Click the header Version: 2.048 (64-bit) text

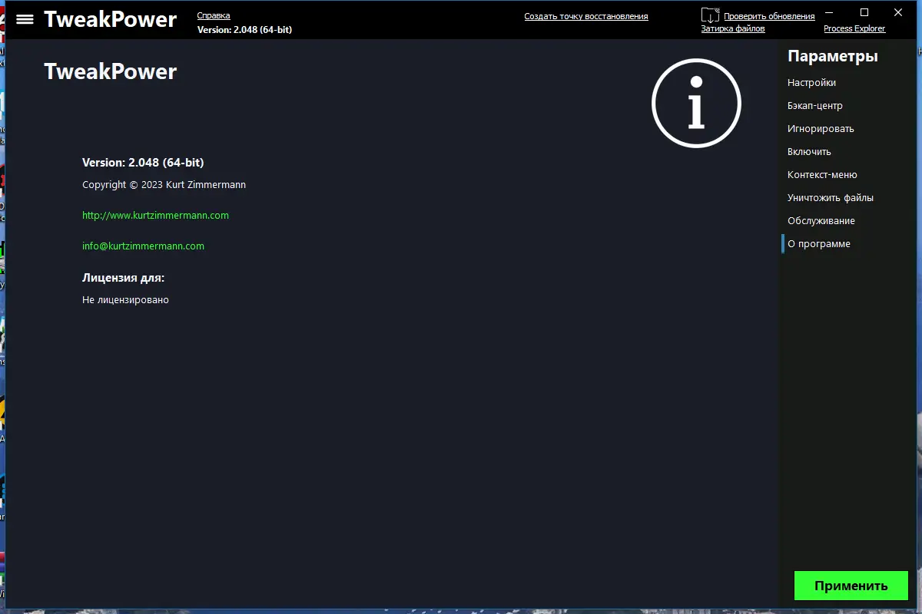point(244,30)
